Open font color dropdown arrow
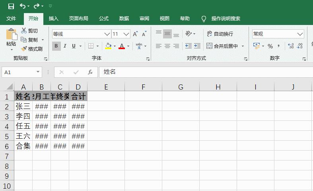 pos(128,46)
